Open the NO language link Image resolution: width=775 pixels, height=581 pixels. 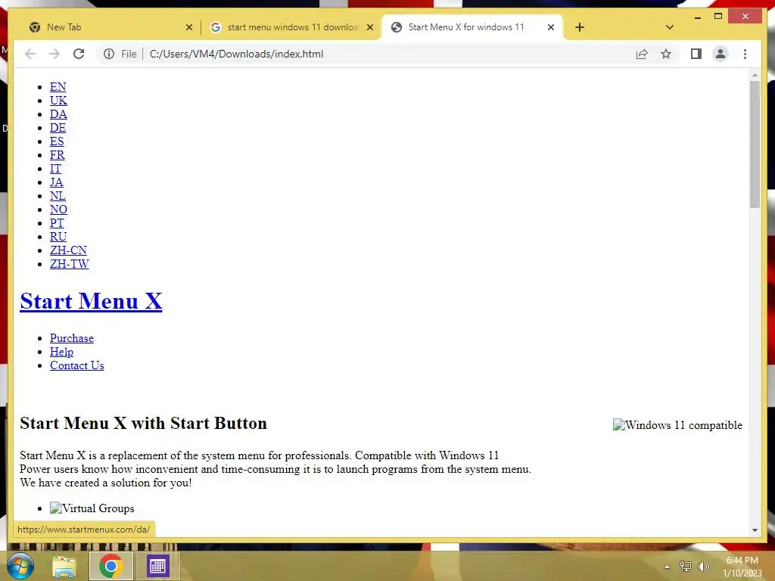58,210
